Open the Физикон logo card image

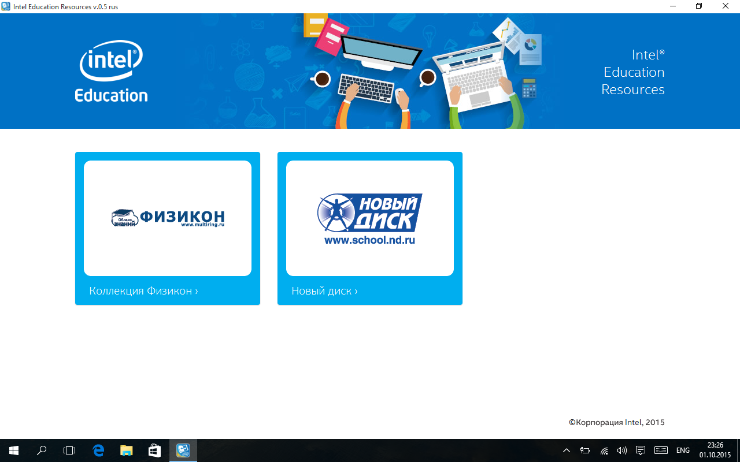(x=168, y=218)
